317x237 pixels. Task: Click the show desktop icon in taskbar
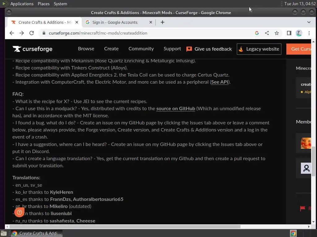pos(4,233)
